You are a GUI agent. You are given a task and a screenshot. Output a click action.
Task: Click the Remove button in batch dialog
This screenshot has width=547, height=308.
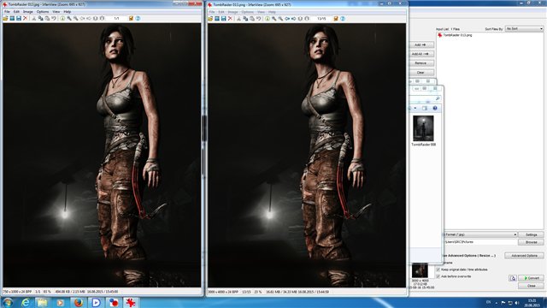click(421, 63)
